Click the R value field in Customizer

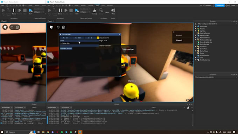tap(65, 38)
